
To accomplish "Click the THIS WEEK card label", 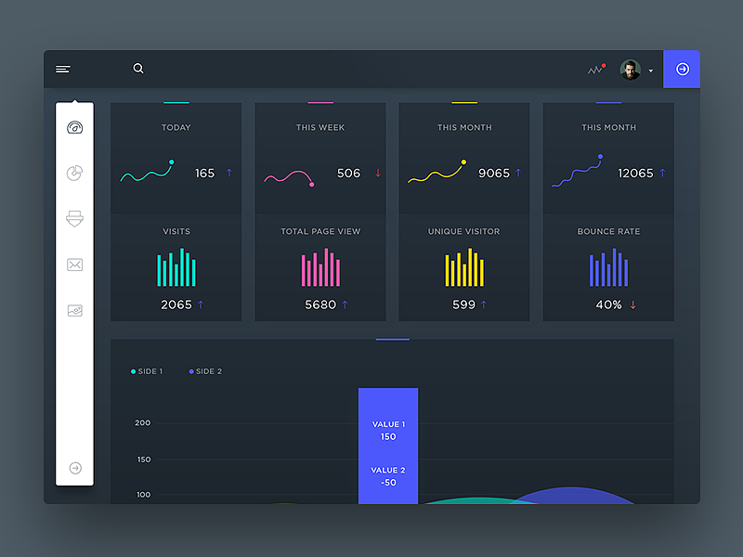I will point(320,127).
